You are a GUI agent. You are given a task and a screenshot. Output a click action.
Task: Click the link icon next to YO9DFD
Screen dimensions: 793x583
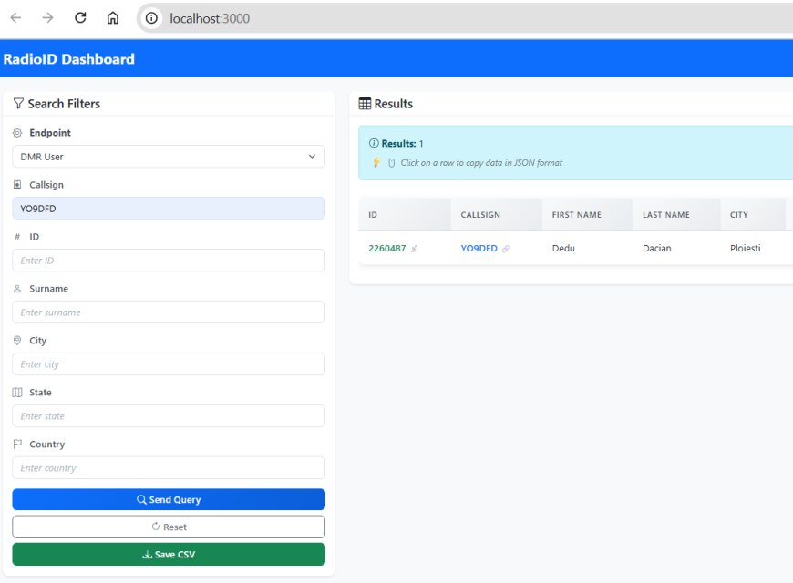pyautogui.click(x=506, y=249)
